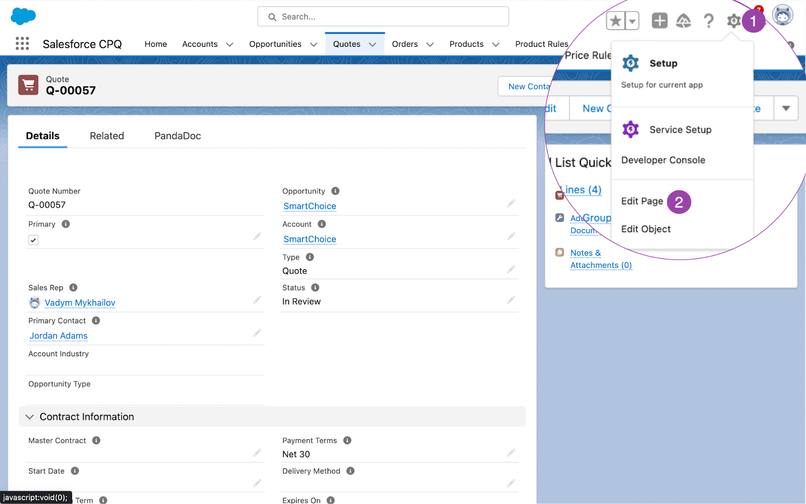Click the Salesforce CPQ app name

(x=82, y=44)
